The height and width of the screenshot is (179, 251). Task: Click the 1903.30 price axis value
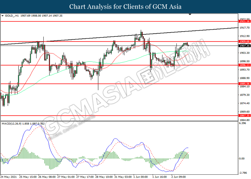click(245, 53)
